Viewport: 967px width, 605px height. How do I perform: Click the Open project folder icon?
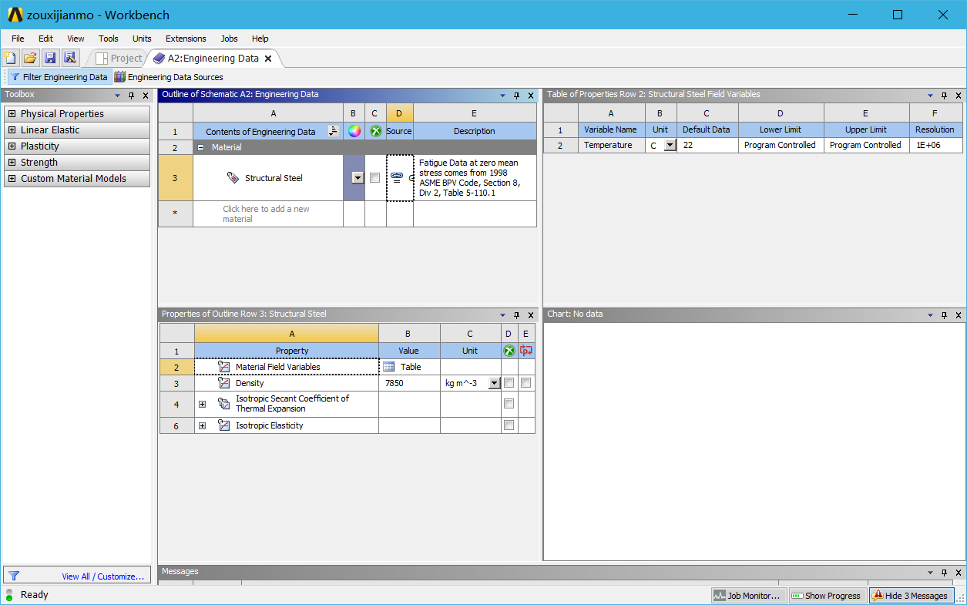(30, 58)
